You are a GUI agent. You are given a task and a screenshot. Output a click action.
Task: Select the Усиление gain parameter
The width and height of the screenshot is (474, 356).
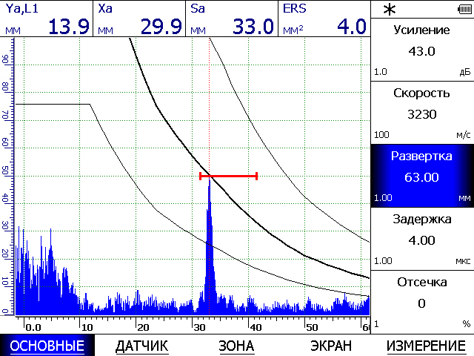[x=421, y=50]
